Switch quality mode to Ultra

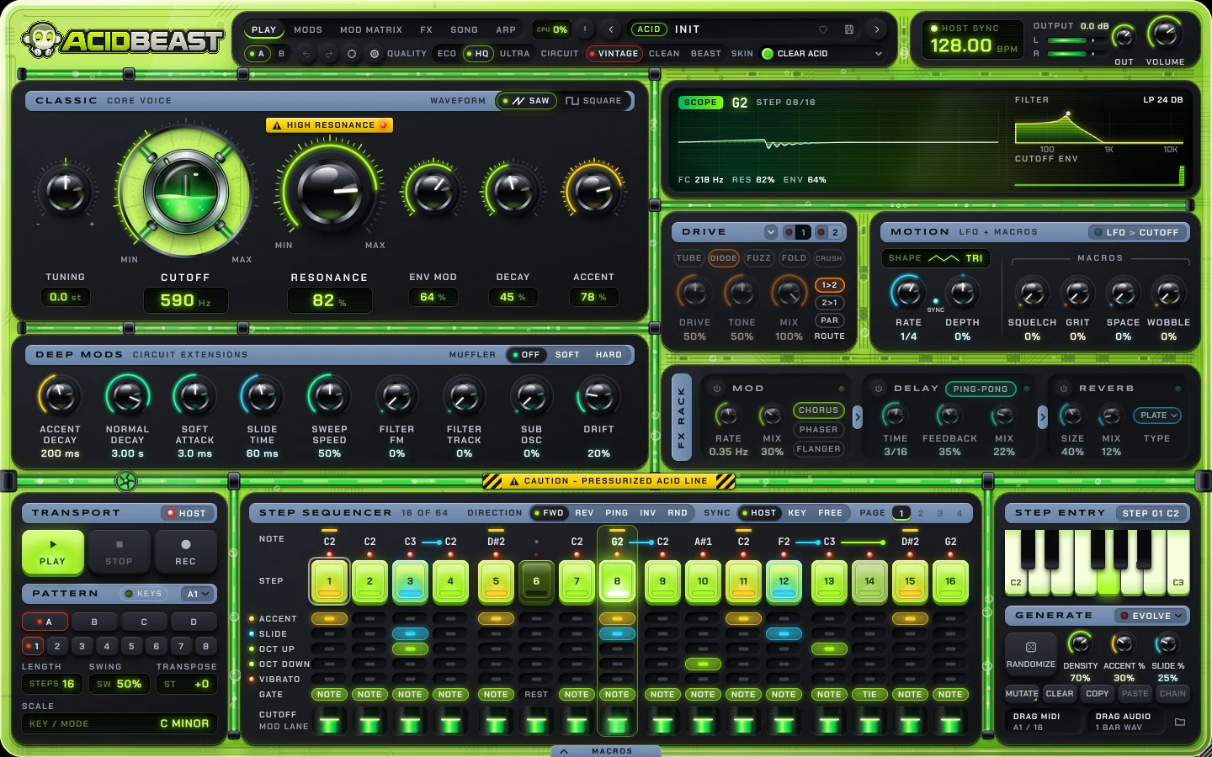click(514, 54)
